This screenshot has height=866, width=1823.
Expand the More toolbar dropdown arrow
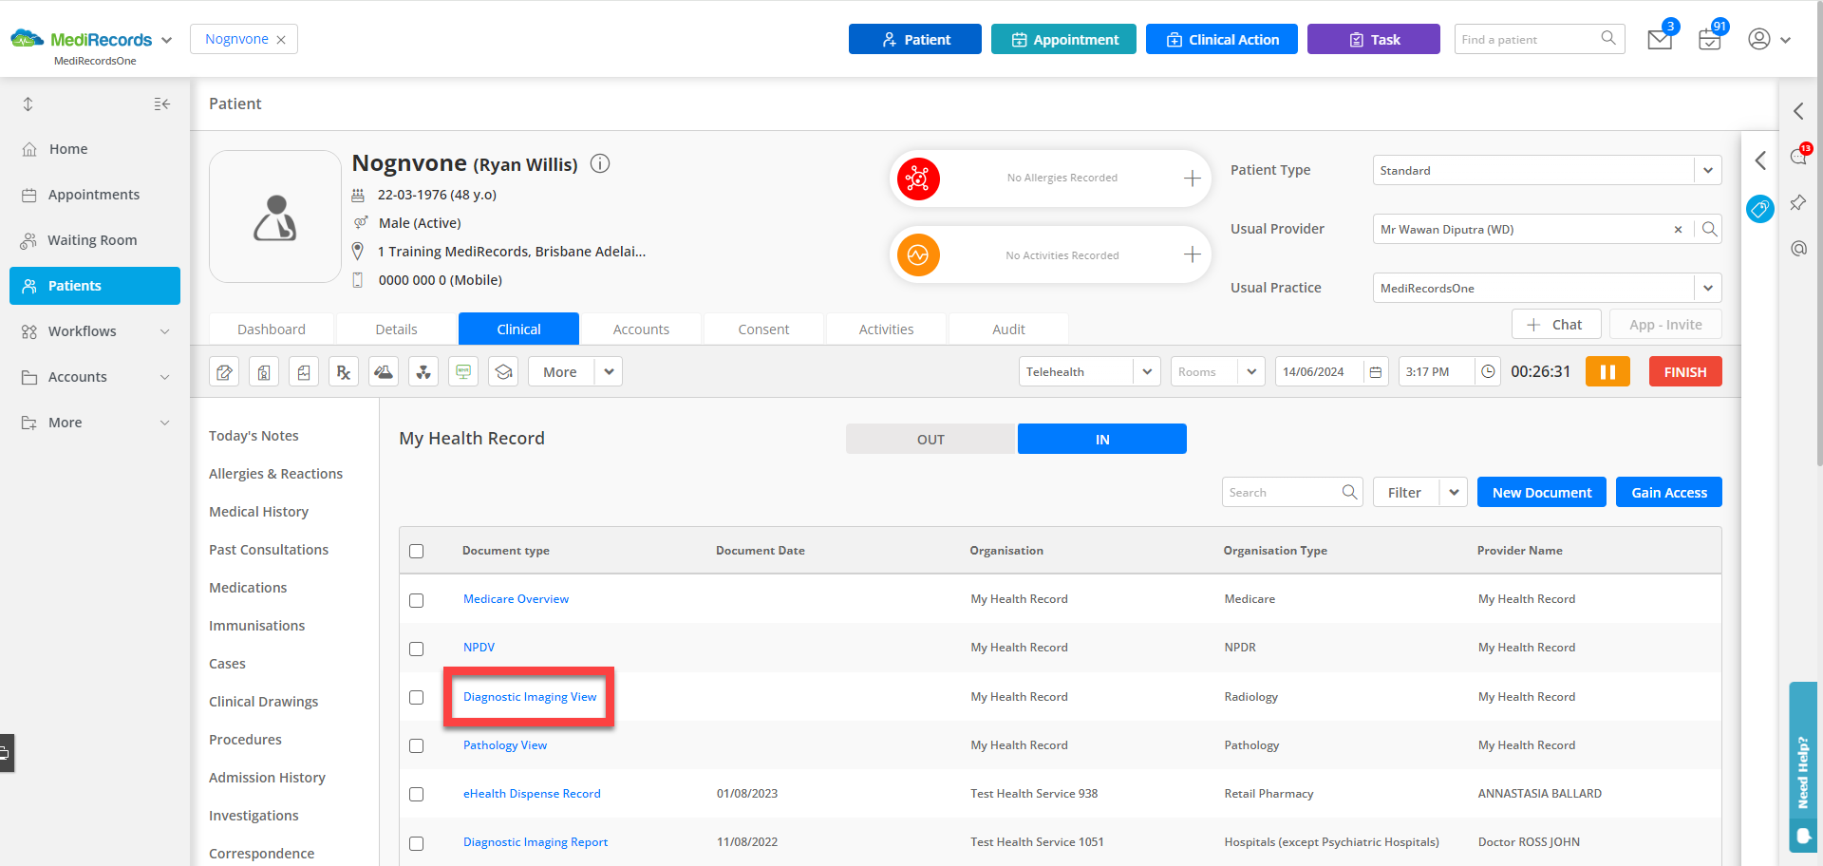pyautogui.click(x=609, y=372)
